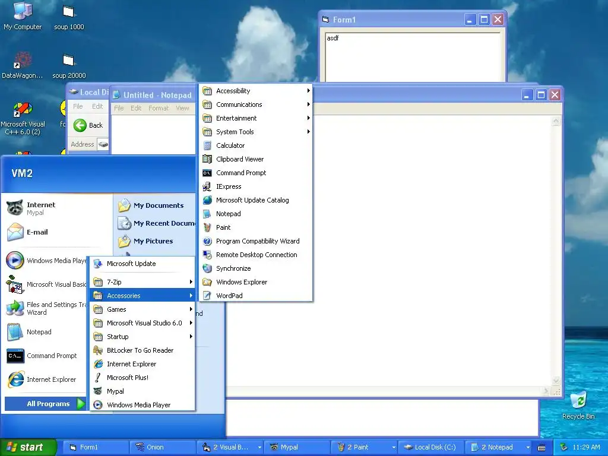The height and width of the screenshot is (456, 608).
Task: Open My Pictures from Start menu
Action: click(x=155, y=241)
